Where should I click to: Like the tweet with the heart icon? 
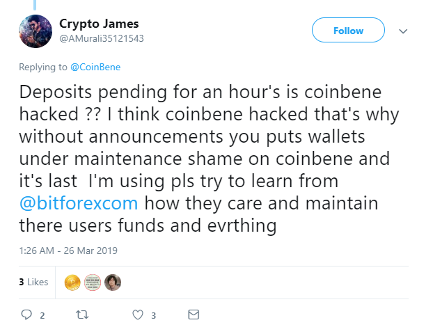click(138, 315)
